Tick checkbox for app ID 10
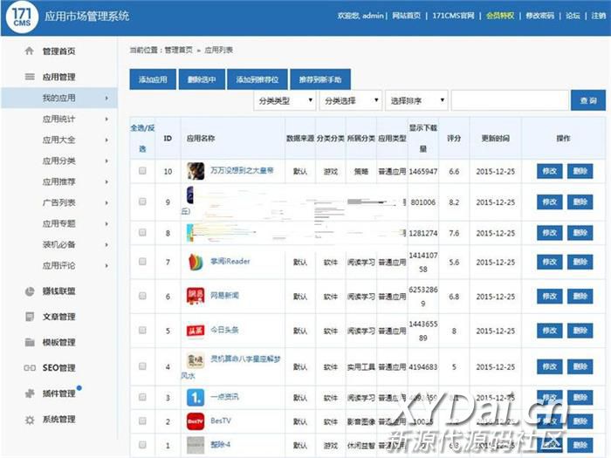 142,171
